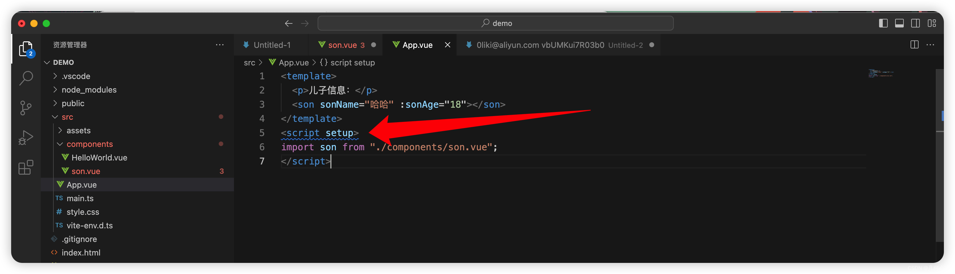Image resolution: width=955 pixels, height=274 pixels.
Task: Switch to the Untitled-1 tab
Action: pyautogui.click(x=271, y=45)
